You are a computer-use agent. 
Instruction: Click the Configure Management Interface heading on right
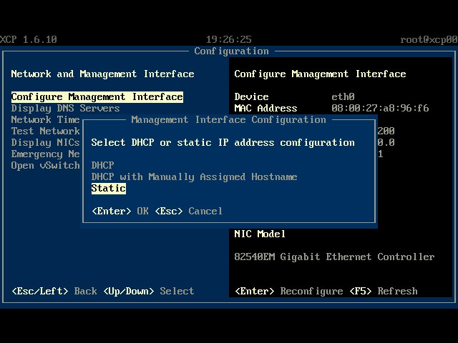320,74
